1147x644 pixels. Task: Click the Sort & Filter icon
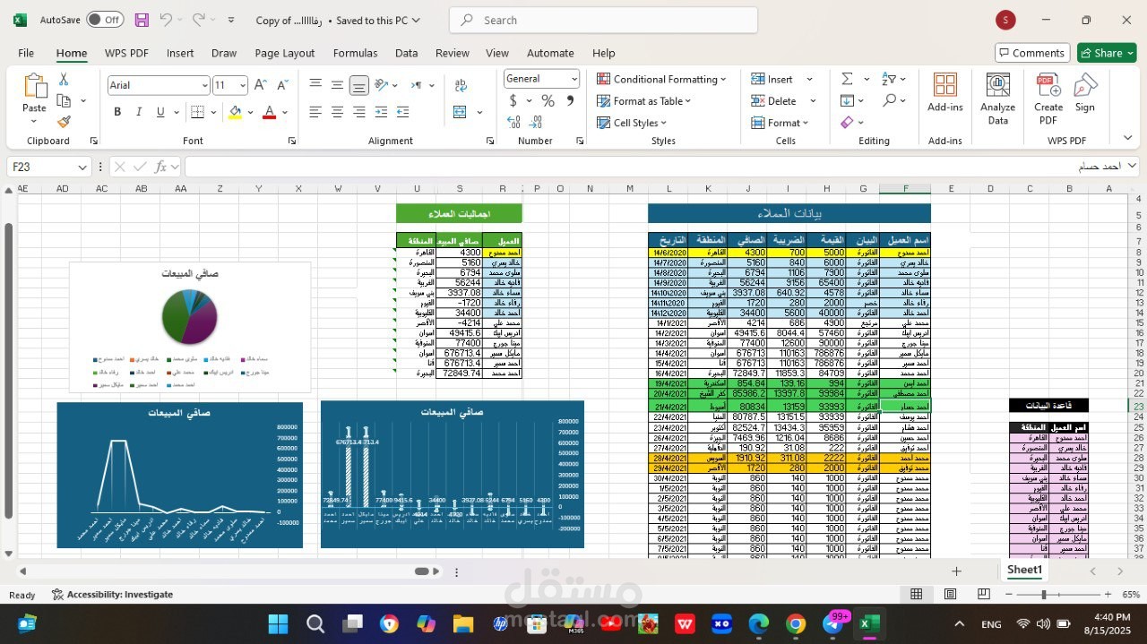click(x=889, y=79)
